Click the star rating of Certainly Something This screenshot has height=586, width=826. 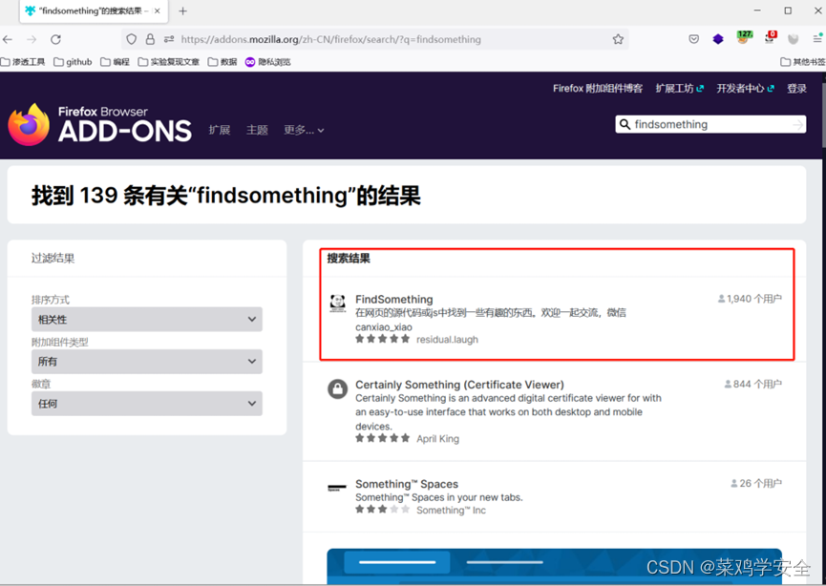coord(382,438)
